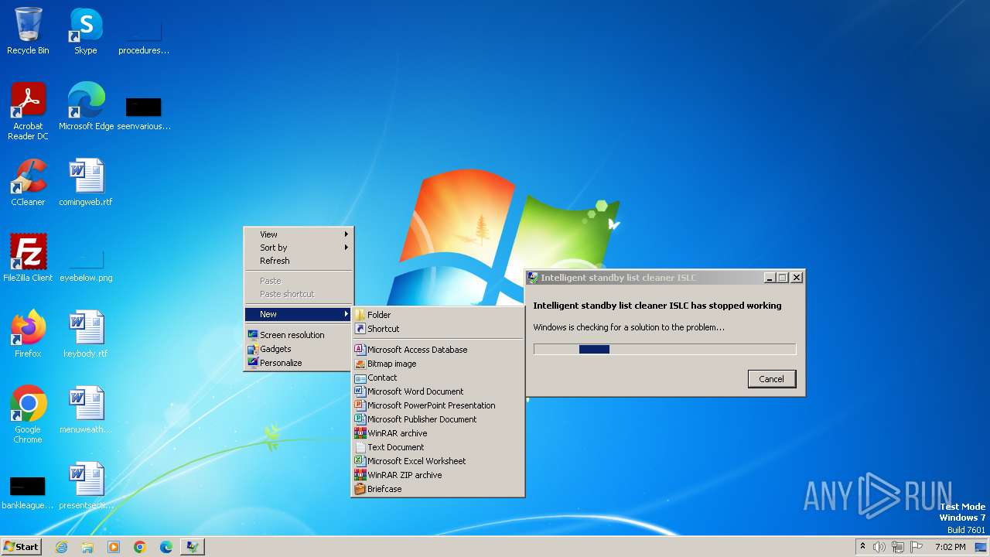Create a new WinRAR ZIP archive
Image resolution: width=990 pixels, height=557 pixels.
coord(438,475)
